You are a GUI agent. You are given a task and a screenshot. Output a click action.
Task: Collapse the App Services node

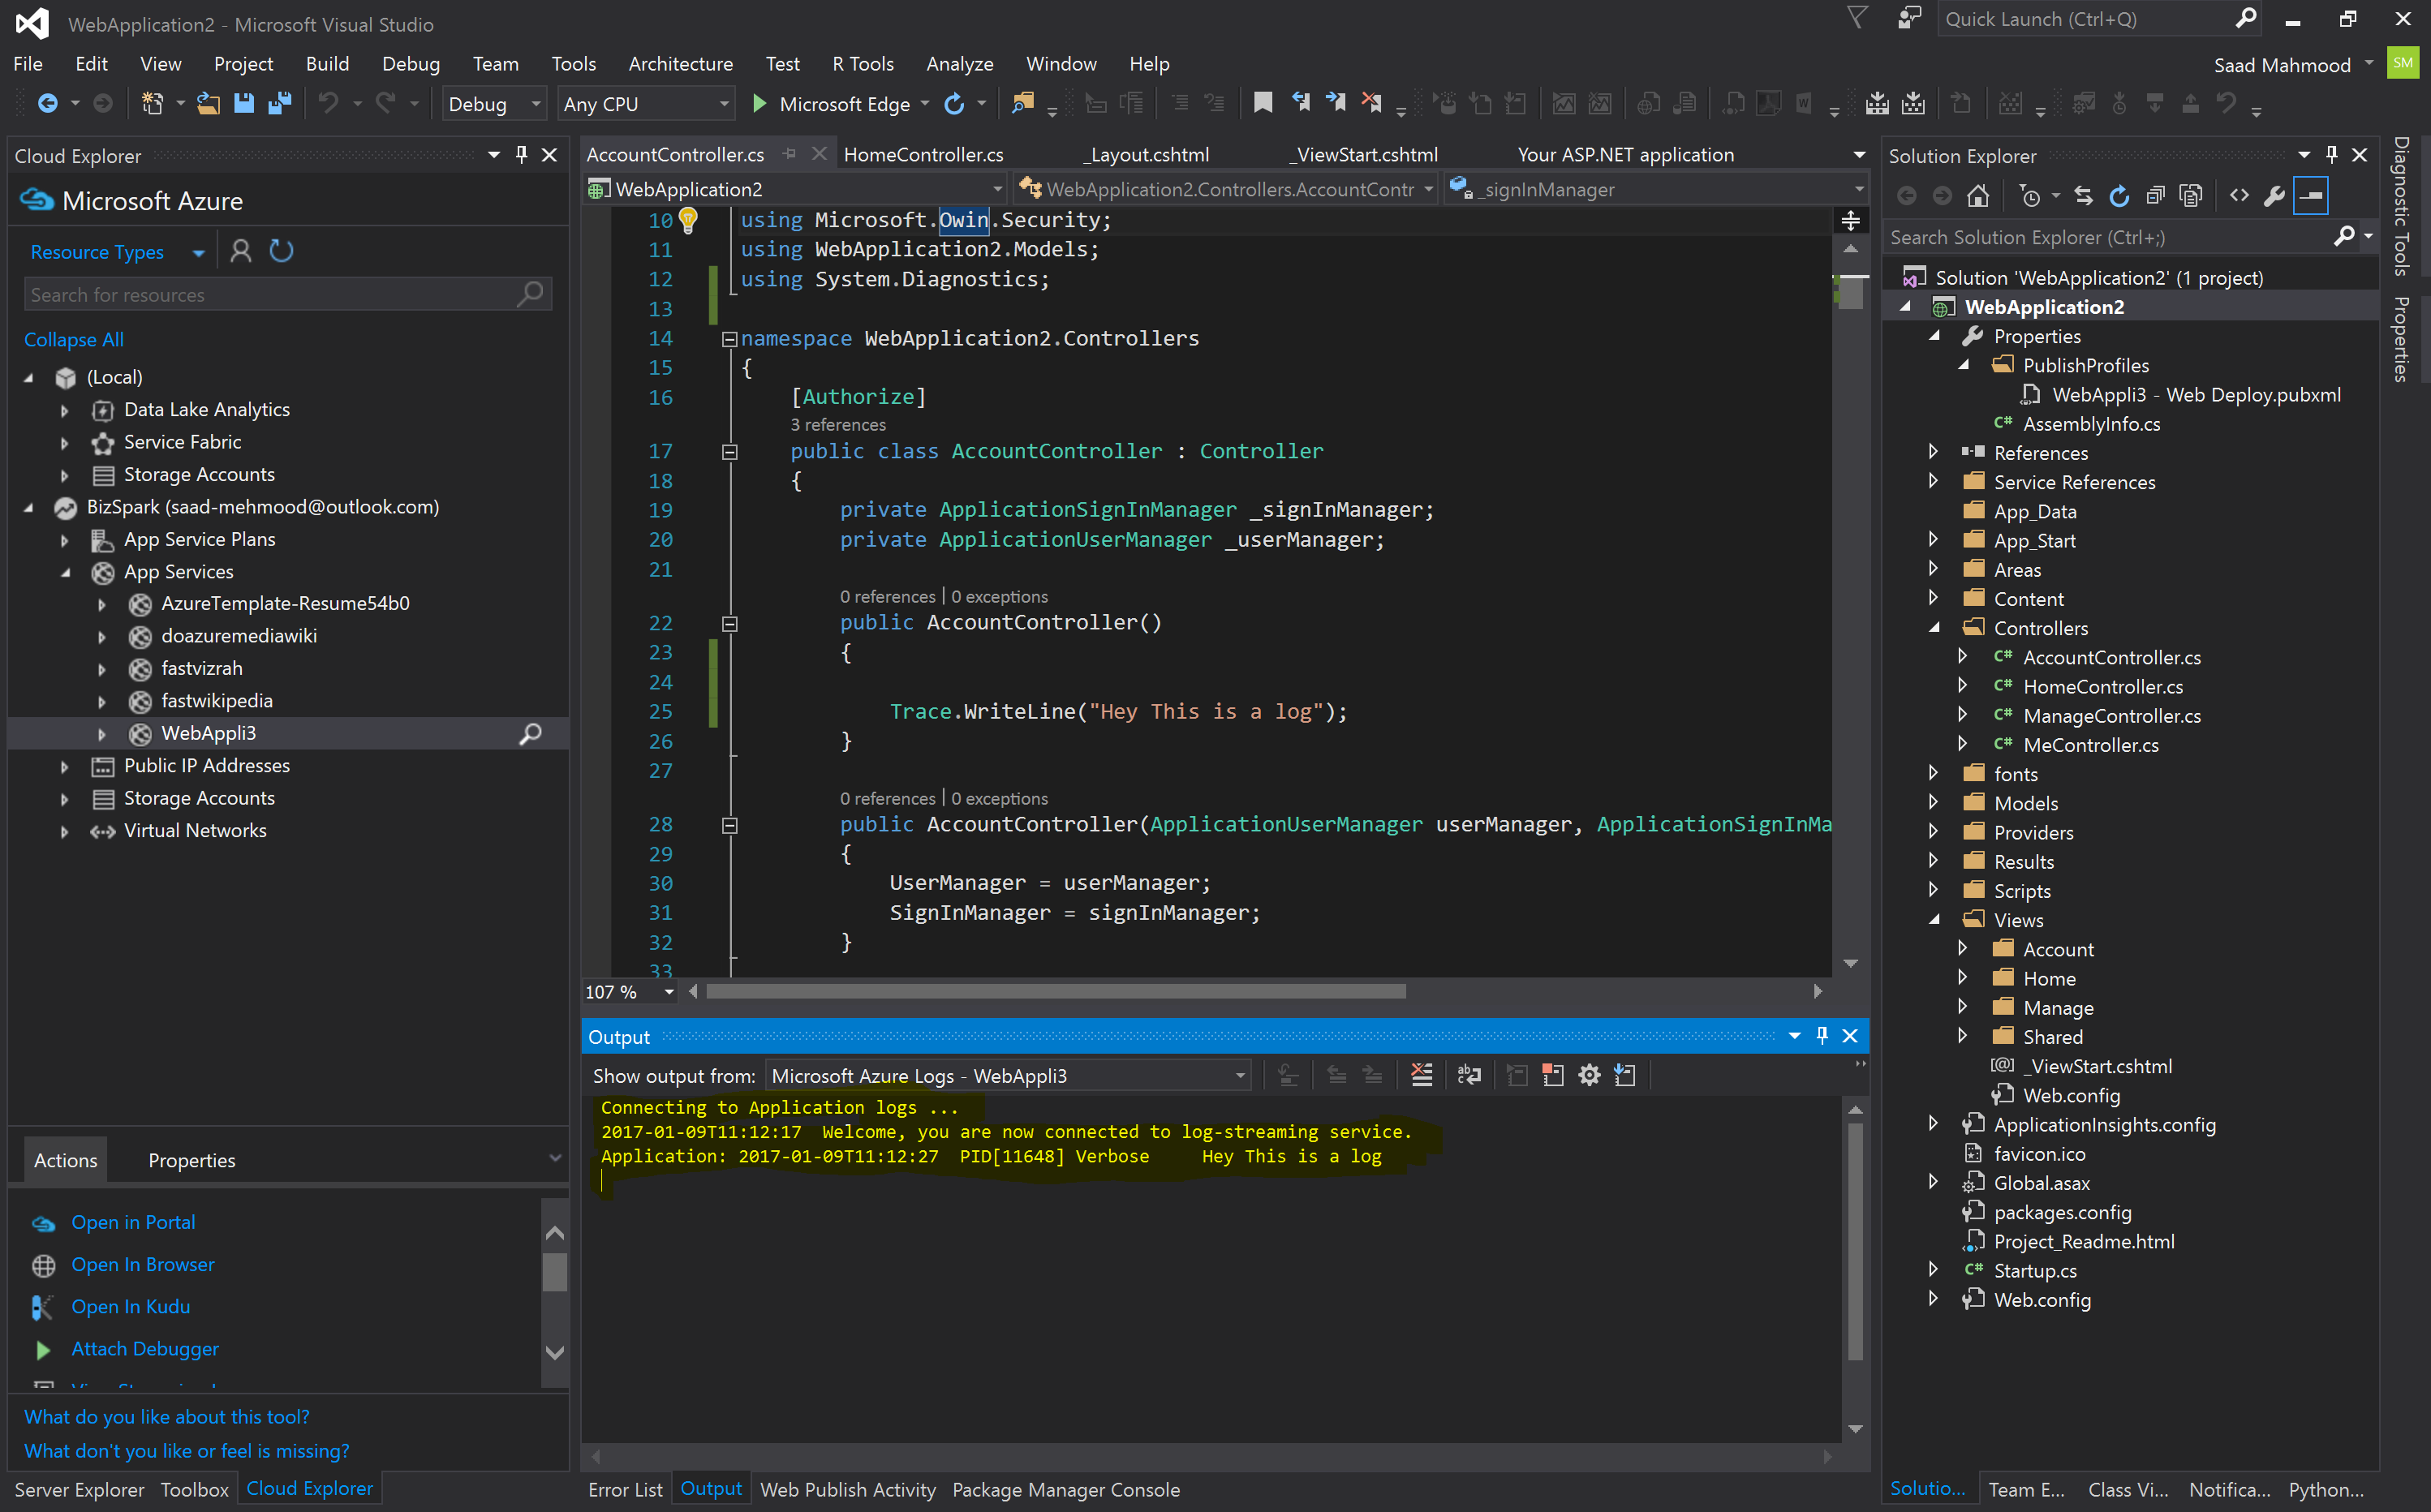coord(65,573)
